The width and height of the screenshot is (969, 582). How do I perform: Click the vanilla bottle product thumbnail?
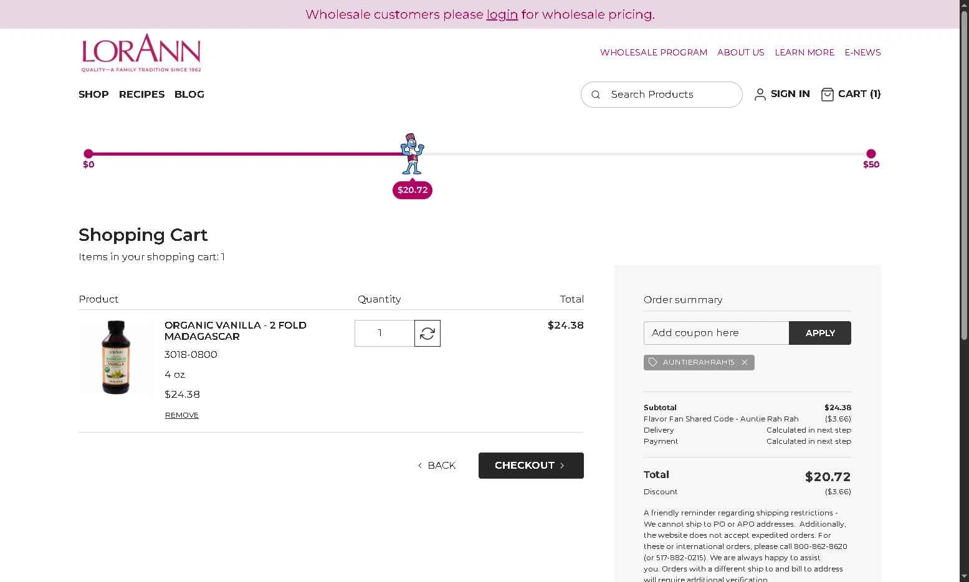click(x=116, y=357)
